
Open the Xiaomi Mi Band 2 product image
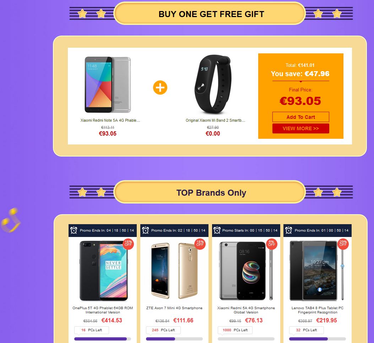tap(213, 84)
